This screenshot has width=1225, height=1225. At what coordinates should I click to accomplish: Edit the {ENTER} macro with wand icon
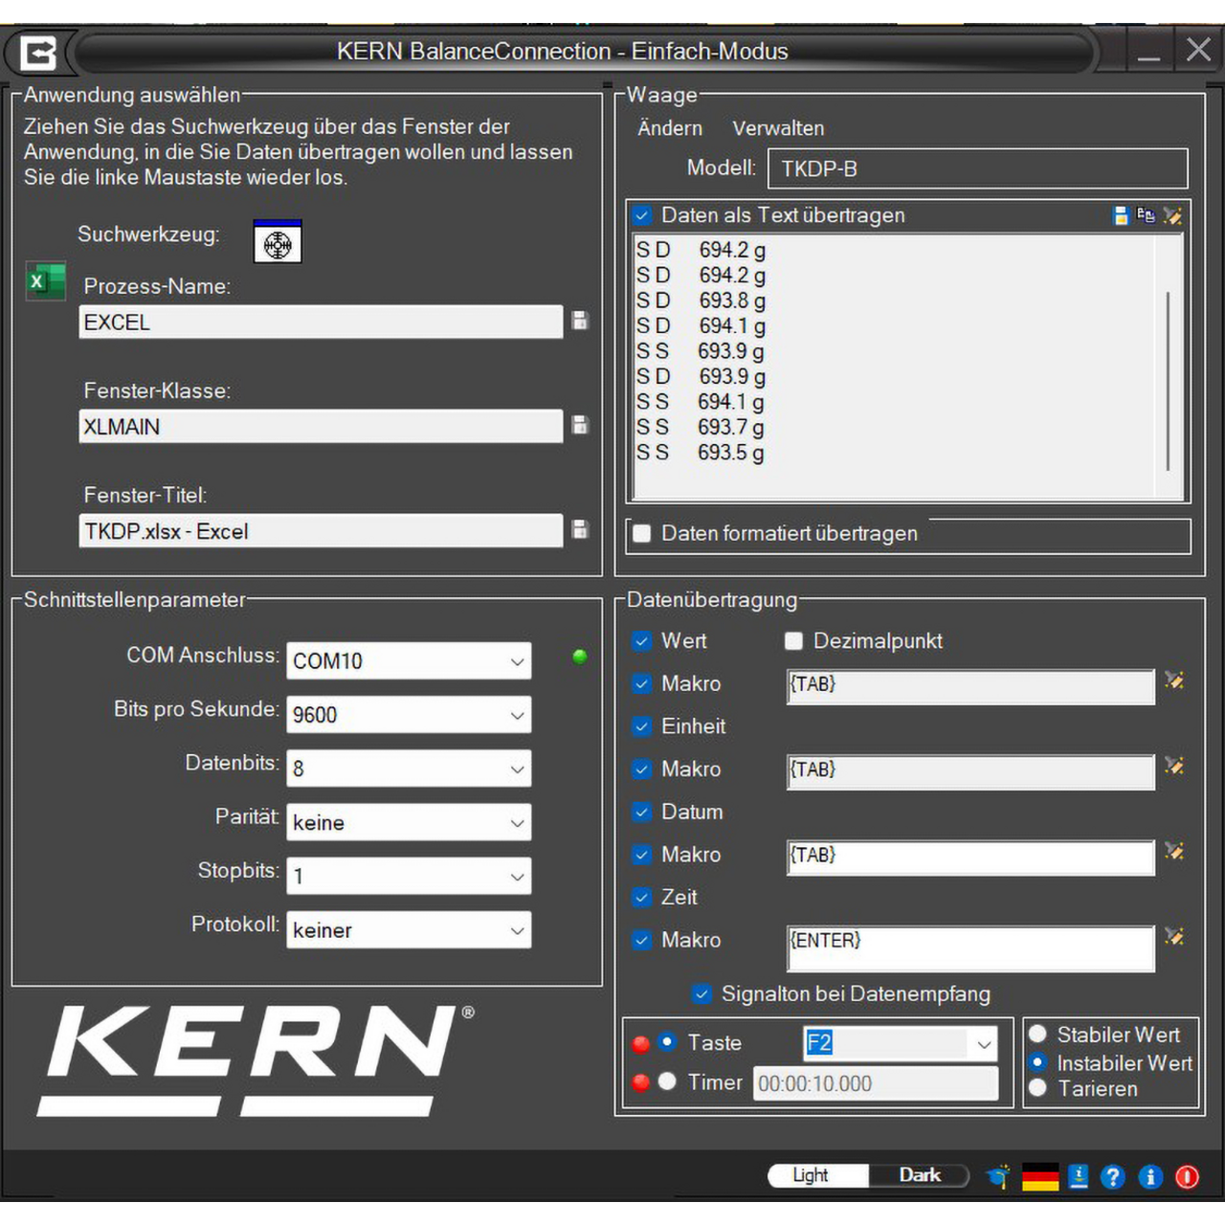(1175, 938)
